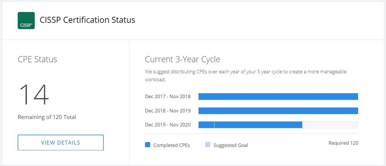Click the Completed CPEs blue legend swatch
Image resolution: width=386 pixels, height=166 pixels.
[147, 145]
